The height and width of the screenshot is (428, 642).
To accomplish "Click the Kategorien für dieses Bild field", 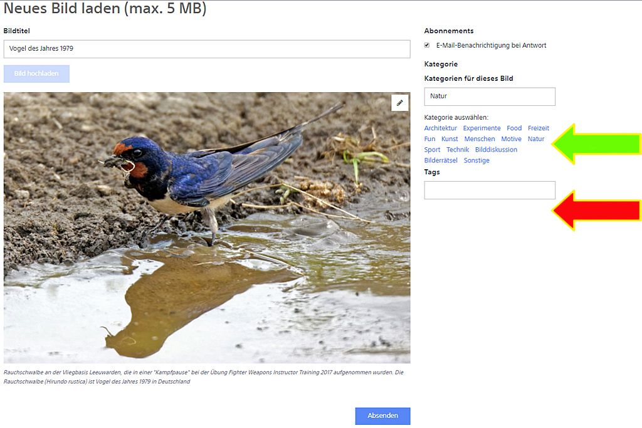I will pos(489,97).
